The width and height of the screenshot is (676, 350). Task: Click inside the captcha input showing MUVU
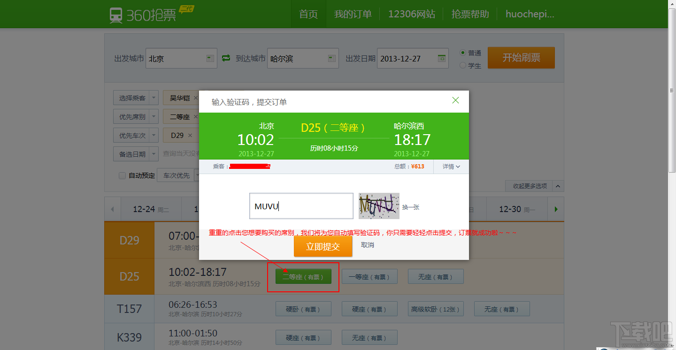[x=301, y=205]
